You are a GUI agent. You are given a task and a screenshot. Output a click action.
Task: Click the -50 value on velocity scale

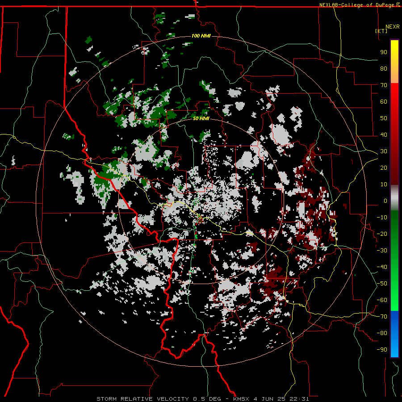382,284
